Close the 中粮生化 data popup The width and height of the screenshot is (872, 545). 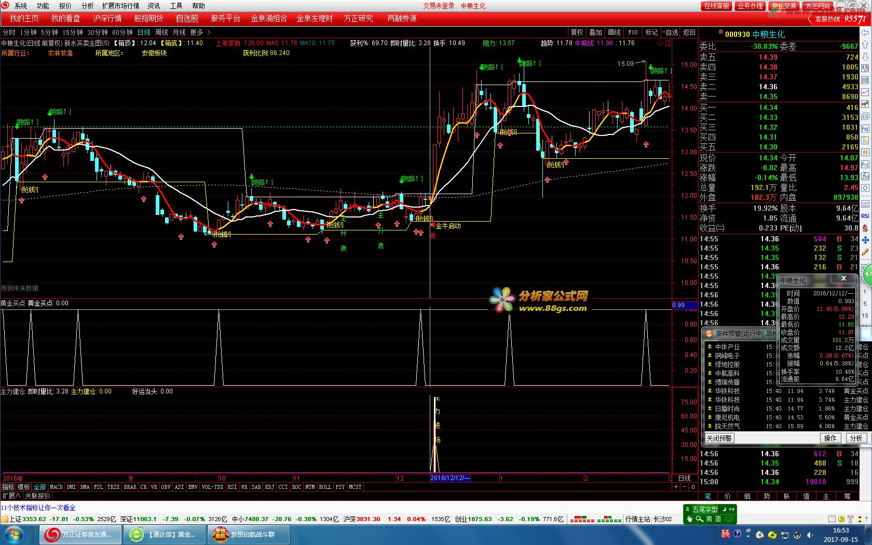843,278
